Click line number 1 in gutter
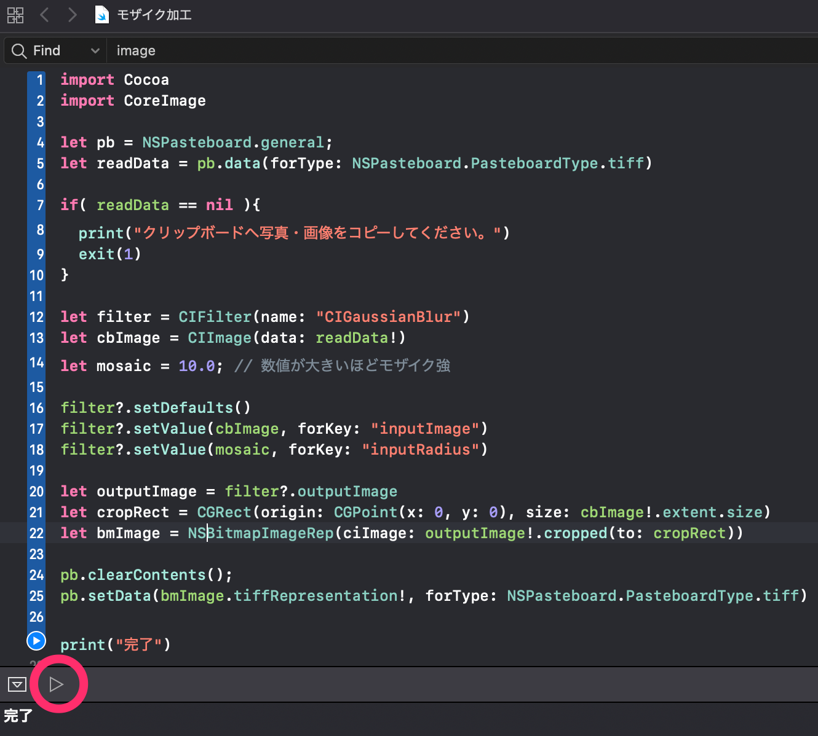The height and width of the screenshot is (736, 818). click(x=40, y=80)
